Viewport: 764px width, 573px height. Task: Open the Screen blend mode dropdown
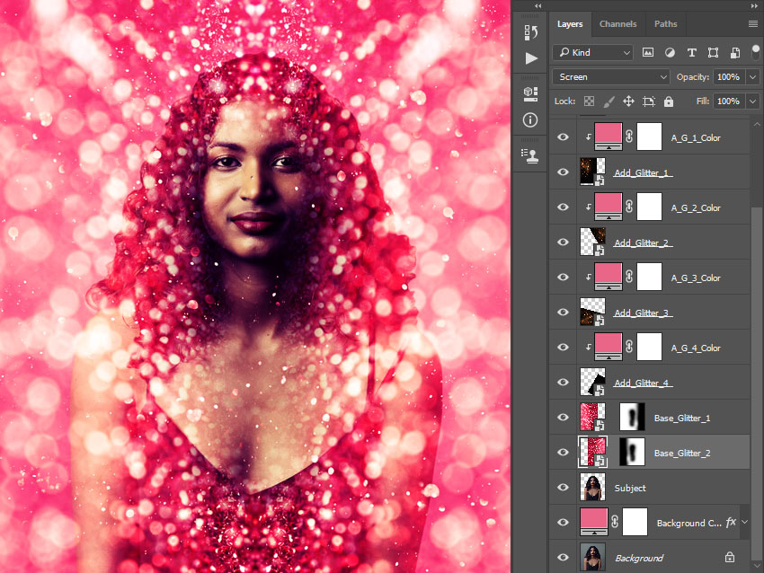(x=609, y=76)
